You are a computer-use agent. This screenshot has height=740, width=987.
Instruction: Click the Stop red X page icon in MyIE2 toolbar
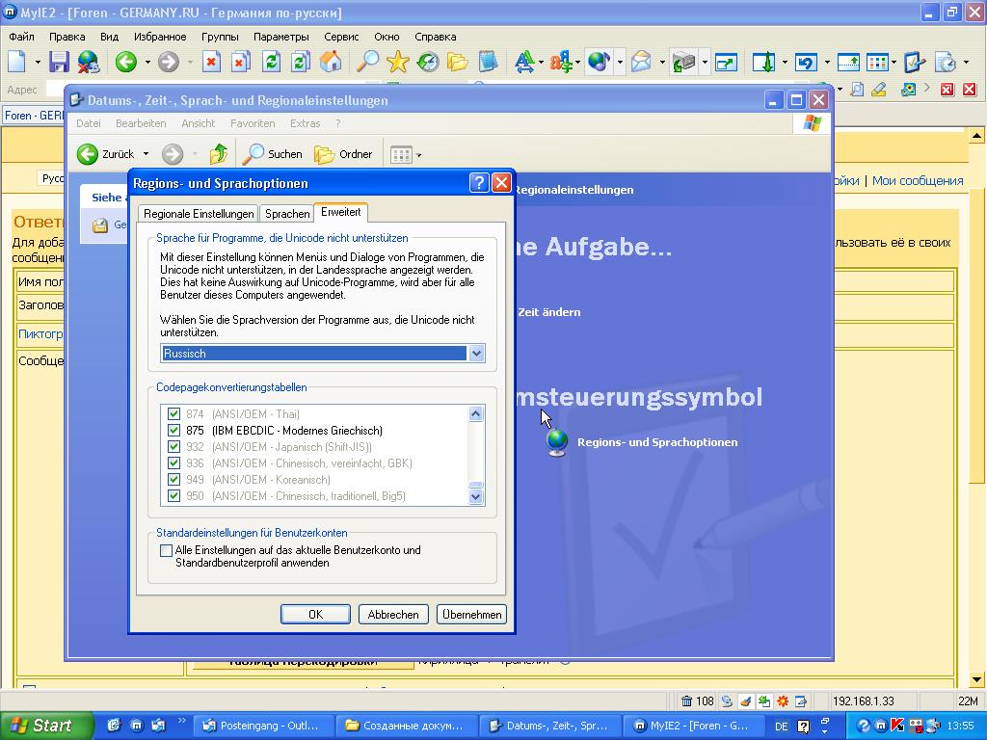(211, 62)
